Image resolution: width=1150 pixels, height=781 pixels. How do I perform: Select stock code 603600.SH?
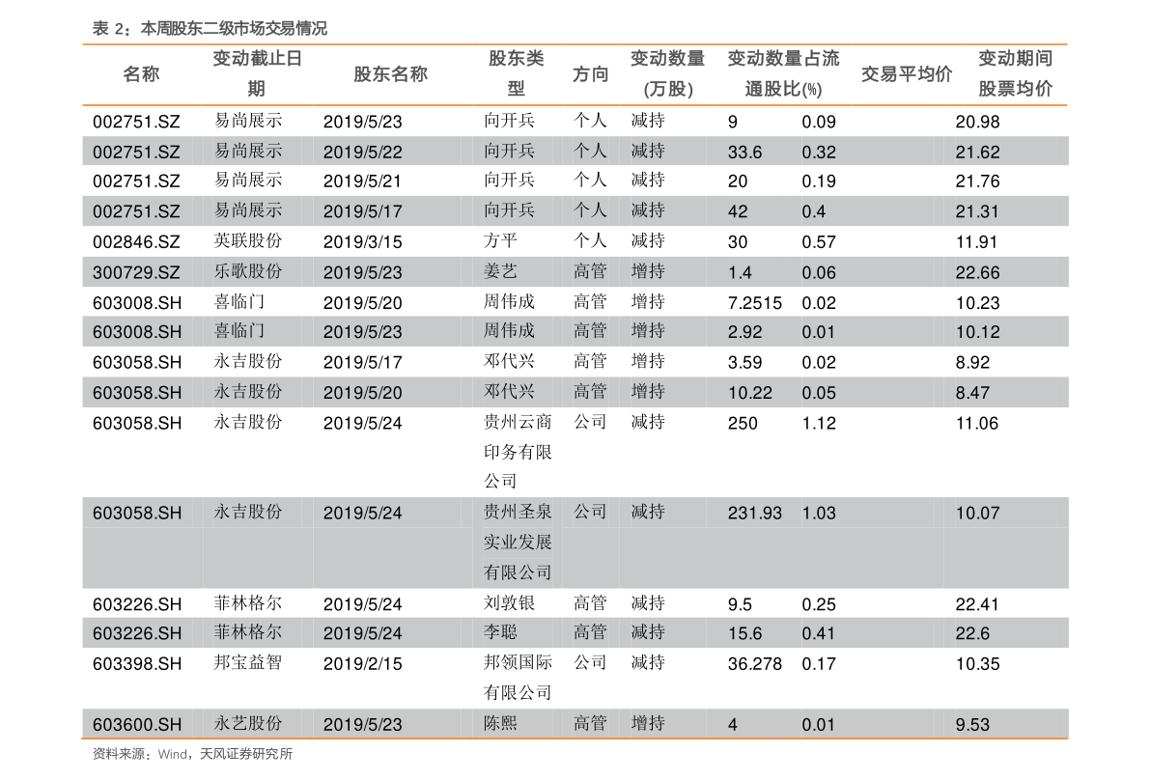pos(136,724)
